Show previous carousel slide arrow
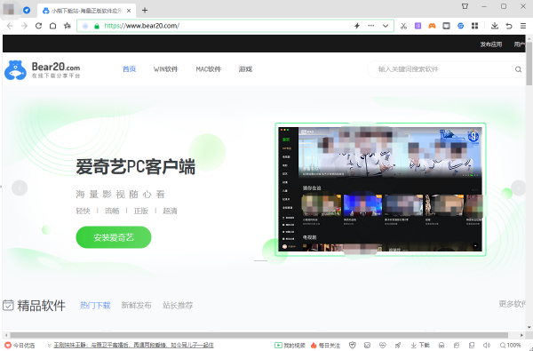This screenshot has width=533, height=351. (x=20, y=187)
